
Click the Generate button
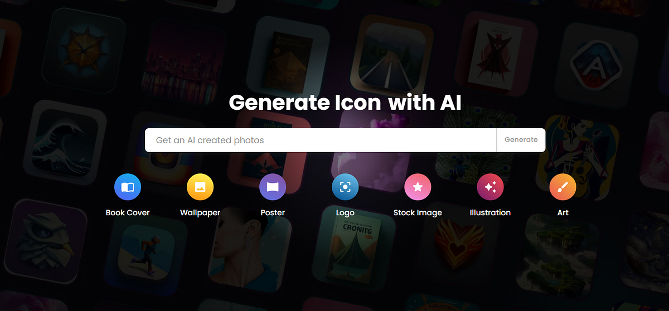521,140
